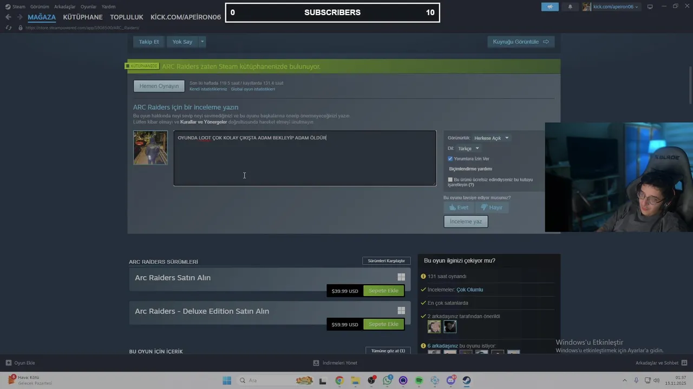Screen dimensions: 693x389
Task: Open the notifications bell
Action: (x=570, y=6)
